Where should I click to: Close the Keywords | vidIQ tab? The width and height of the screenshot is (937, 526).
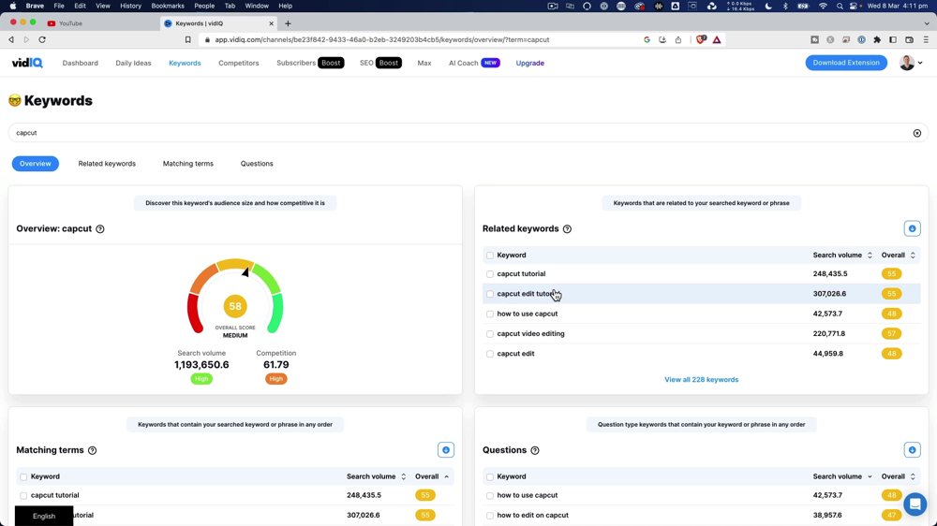pyautogui.click(x=272, y=23)
